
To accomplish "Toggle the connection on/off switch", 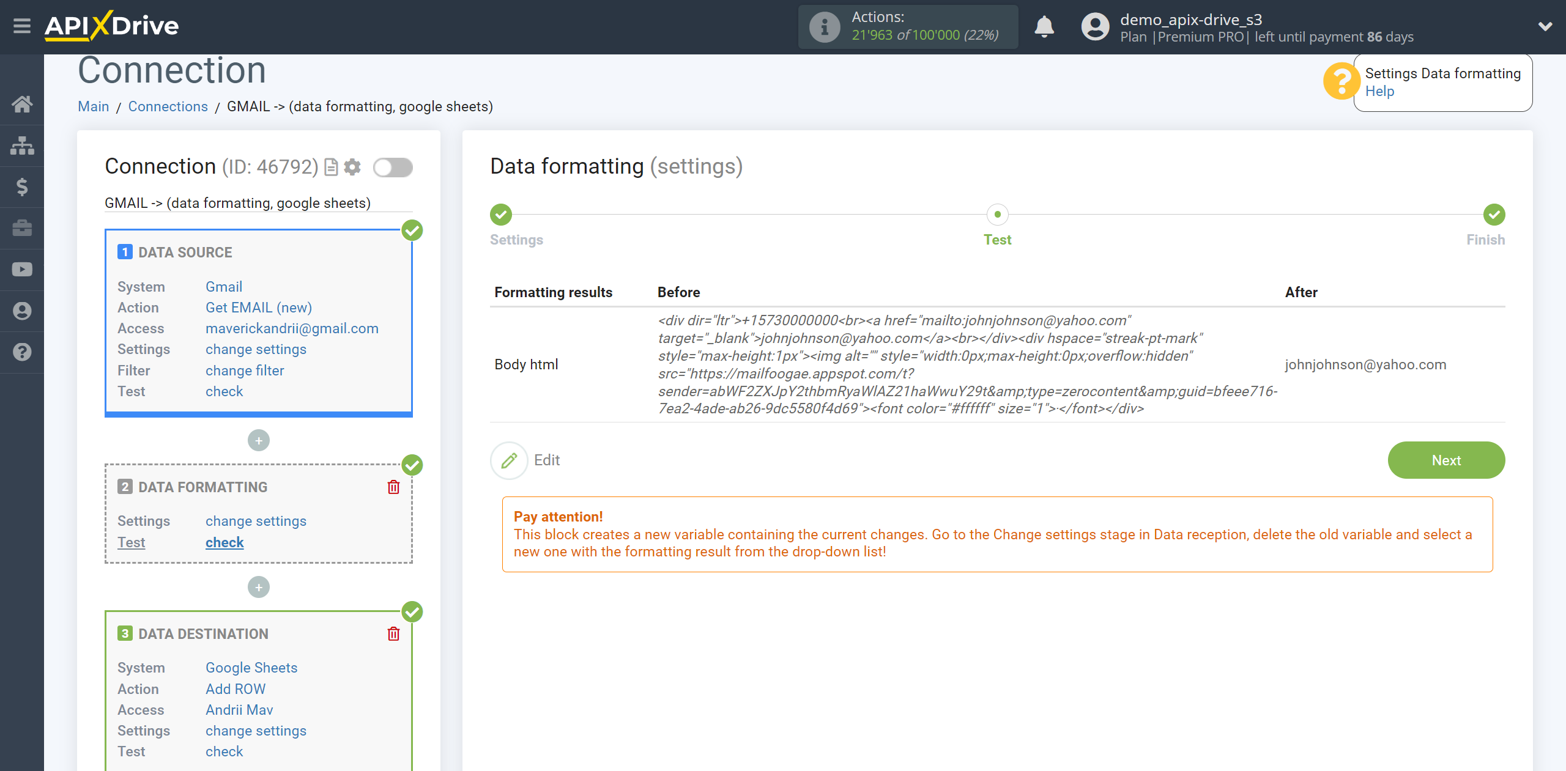I will click(x=393, y=167).
